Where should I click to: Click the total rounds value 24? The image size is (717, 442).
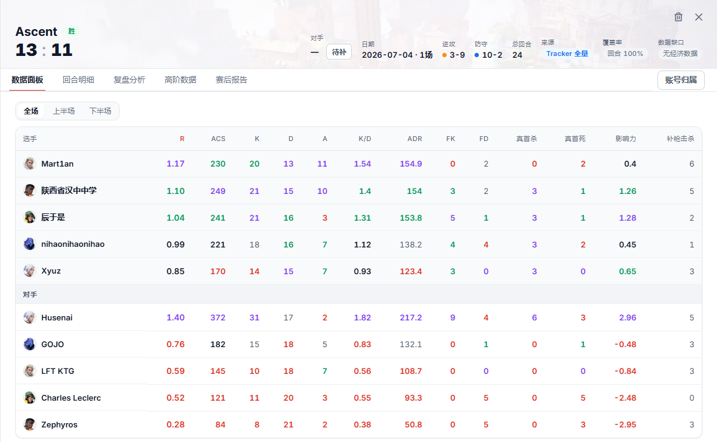point(517,55)
